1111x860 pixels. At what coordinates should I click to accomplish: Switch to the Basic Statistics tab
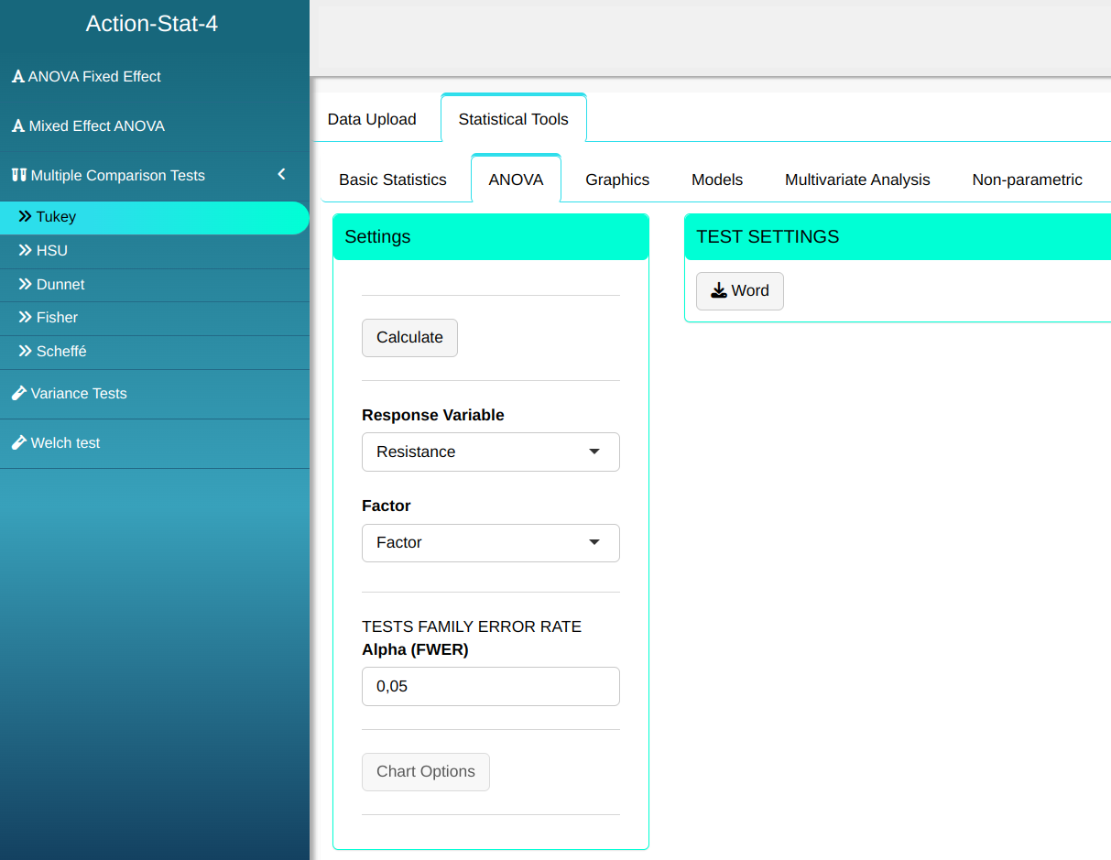point(393,180)
